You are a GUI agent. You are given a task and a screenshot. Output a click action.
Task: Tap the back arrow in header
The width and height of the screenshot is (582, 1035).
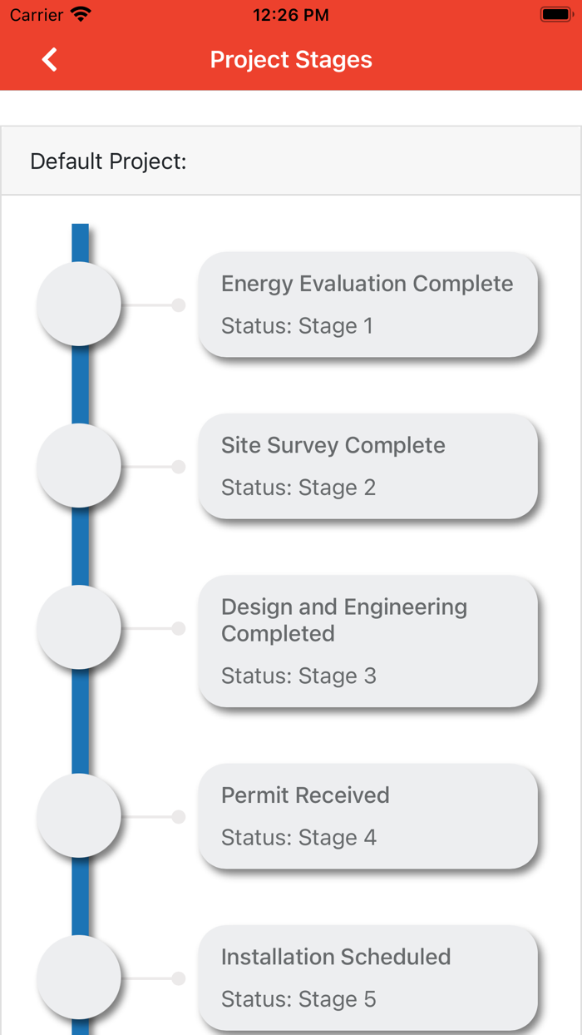coord(50,60)
